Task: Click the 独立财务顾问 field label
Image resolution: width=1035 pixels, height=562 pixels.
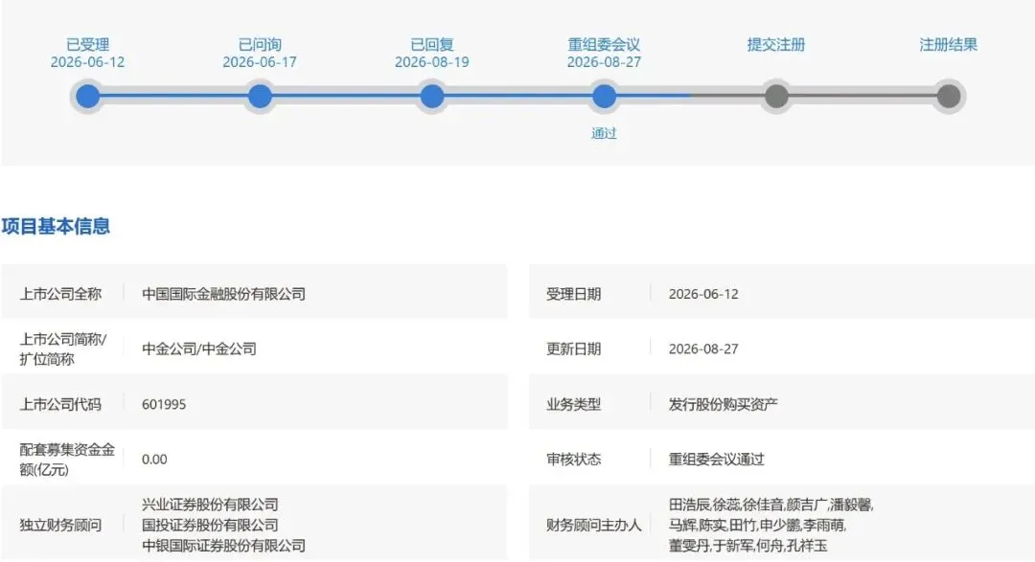Action: pos(60,525)
